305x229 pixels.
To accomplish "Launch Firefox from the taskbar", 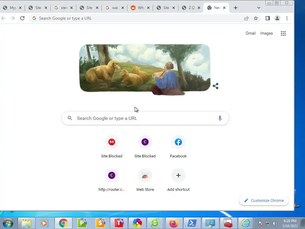I will pos(174,223).
